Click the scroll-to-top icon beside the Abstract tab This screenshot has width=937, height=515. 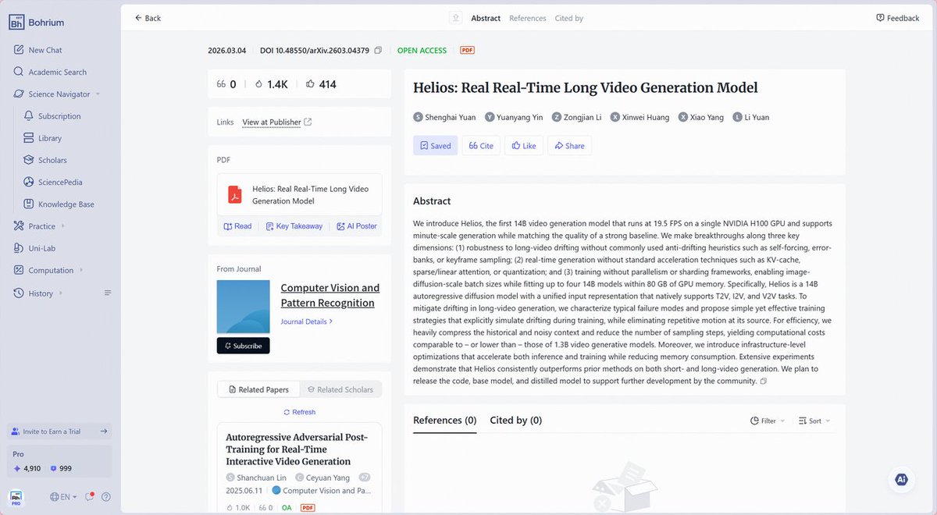[x=456, y=18]
